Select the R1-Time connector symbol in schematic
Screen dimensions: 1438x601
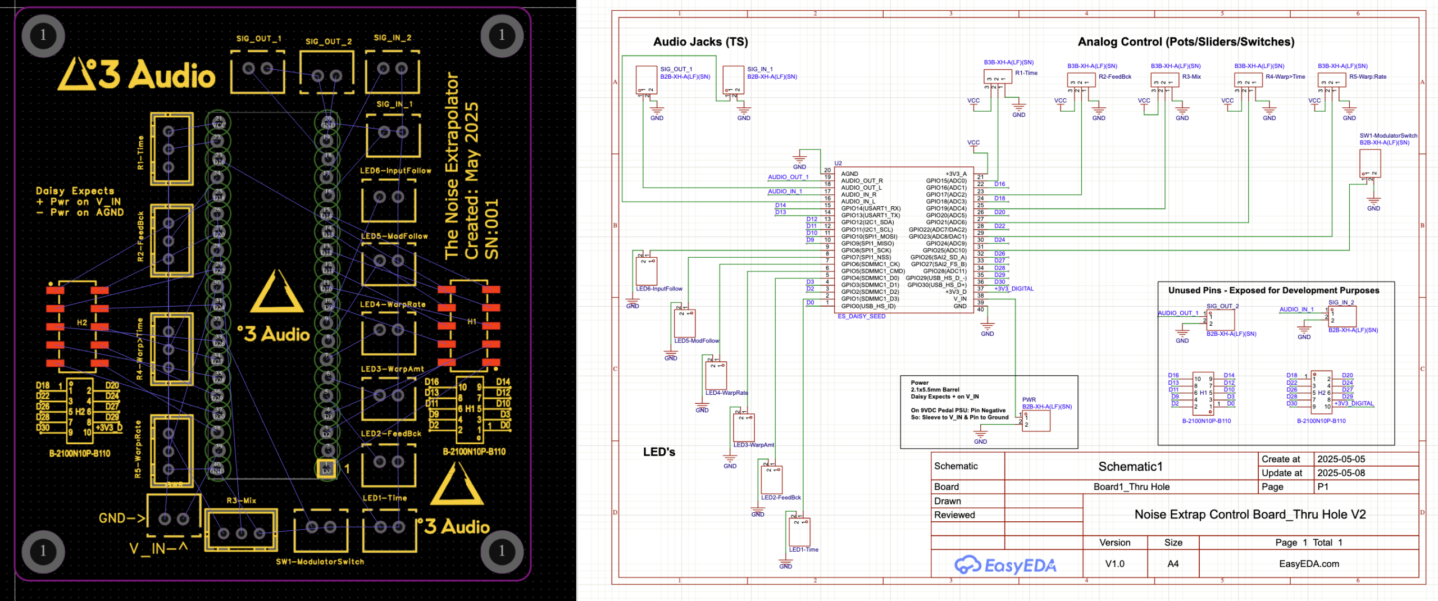click(x=997, y=77)
